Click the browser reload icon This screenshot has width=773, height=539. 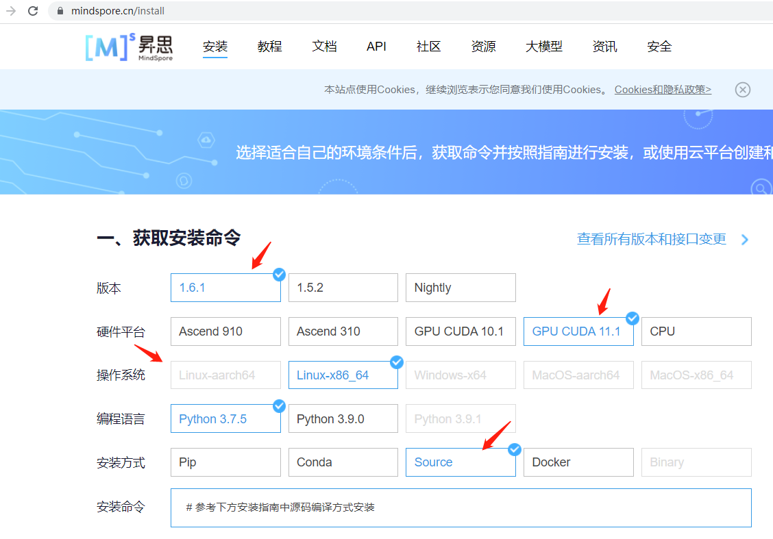coord(33,10)
